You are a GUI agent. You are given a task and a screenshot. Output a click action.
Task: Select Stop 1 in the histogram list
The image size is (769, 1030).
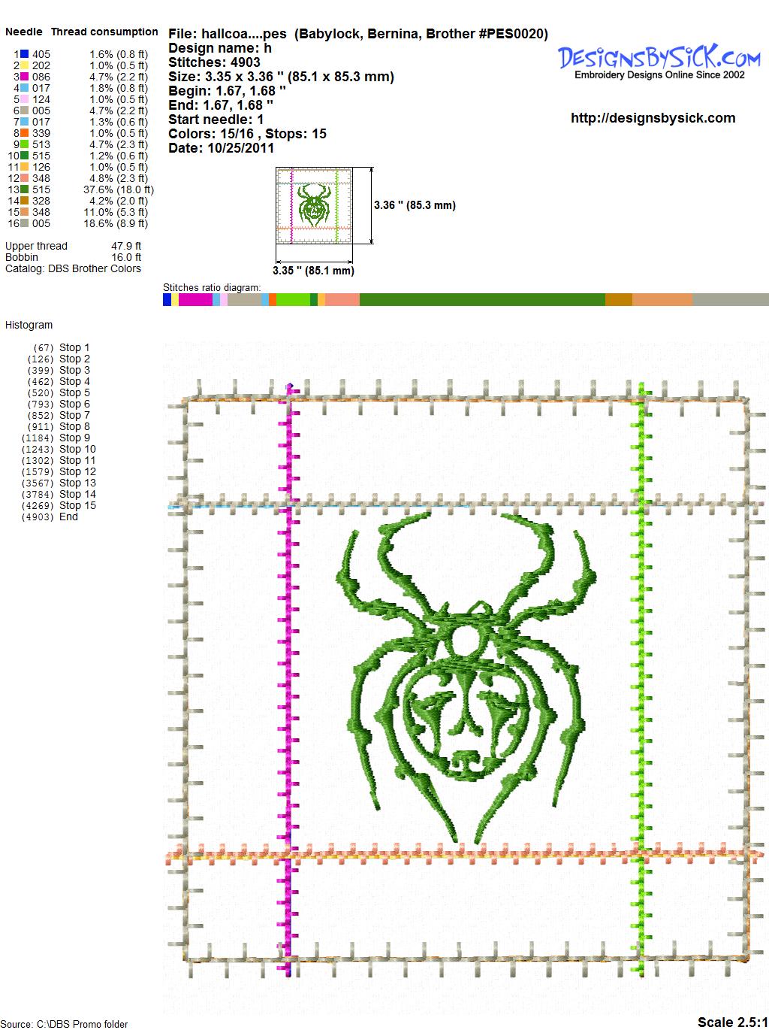(74, 347)
